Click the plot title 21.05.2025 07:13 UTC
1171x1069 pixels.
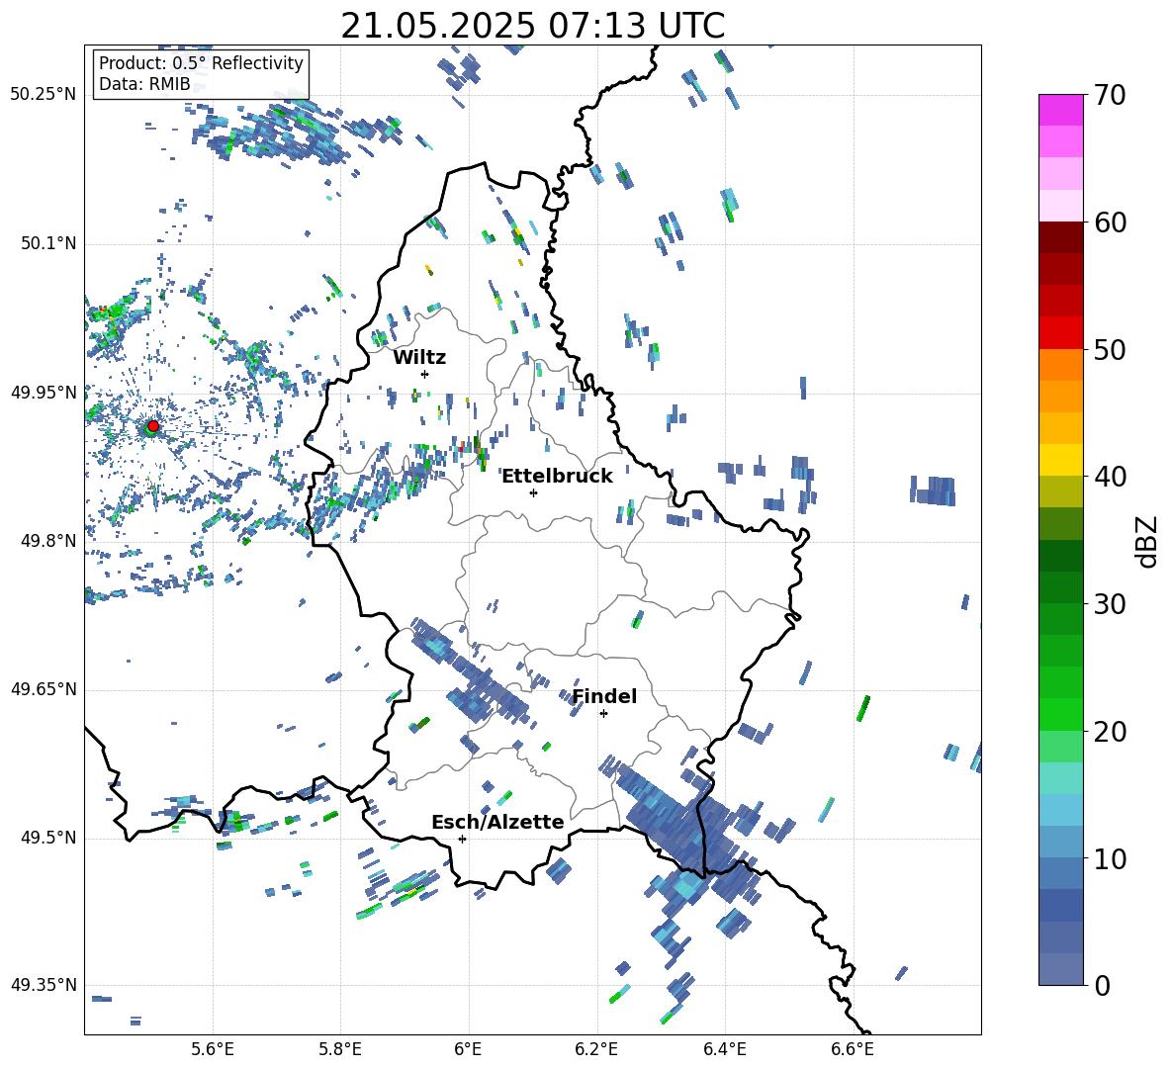pyautogui.click(x=533, y=26)
